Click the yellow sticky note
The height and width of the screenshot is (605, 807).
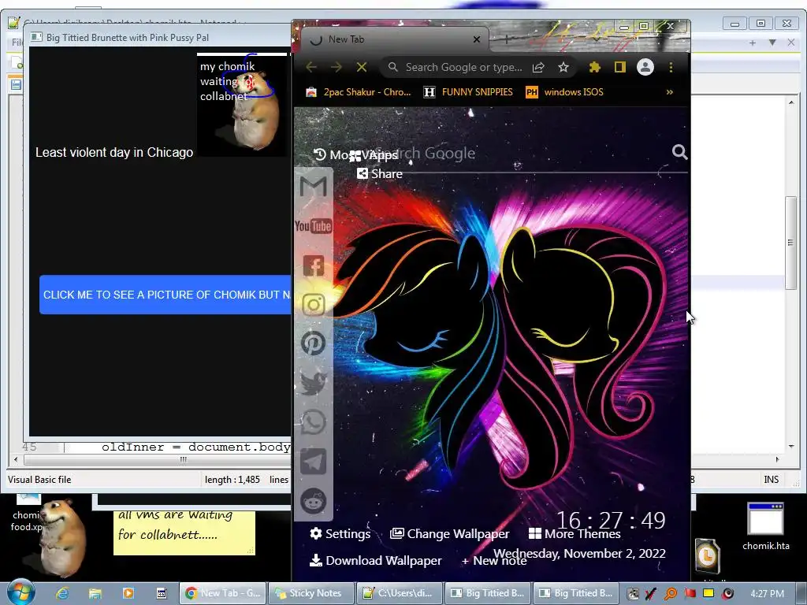tap(184, 533)
